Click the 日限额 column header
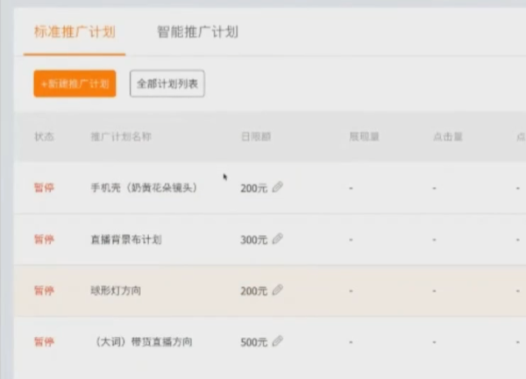 click(x=255, y=137)
